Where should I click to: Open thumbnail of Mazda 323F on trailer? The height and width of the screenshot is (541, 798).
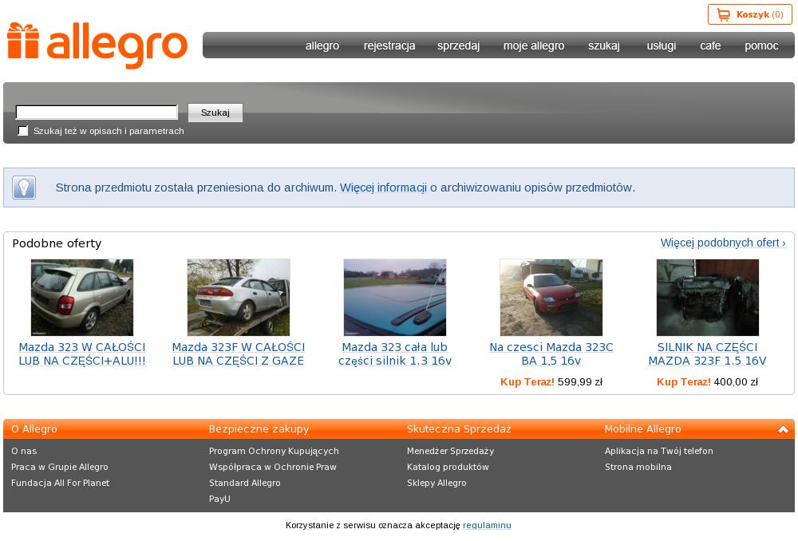[x=239, y=297]
